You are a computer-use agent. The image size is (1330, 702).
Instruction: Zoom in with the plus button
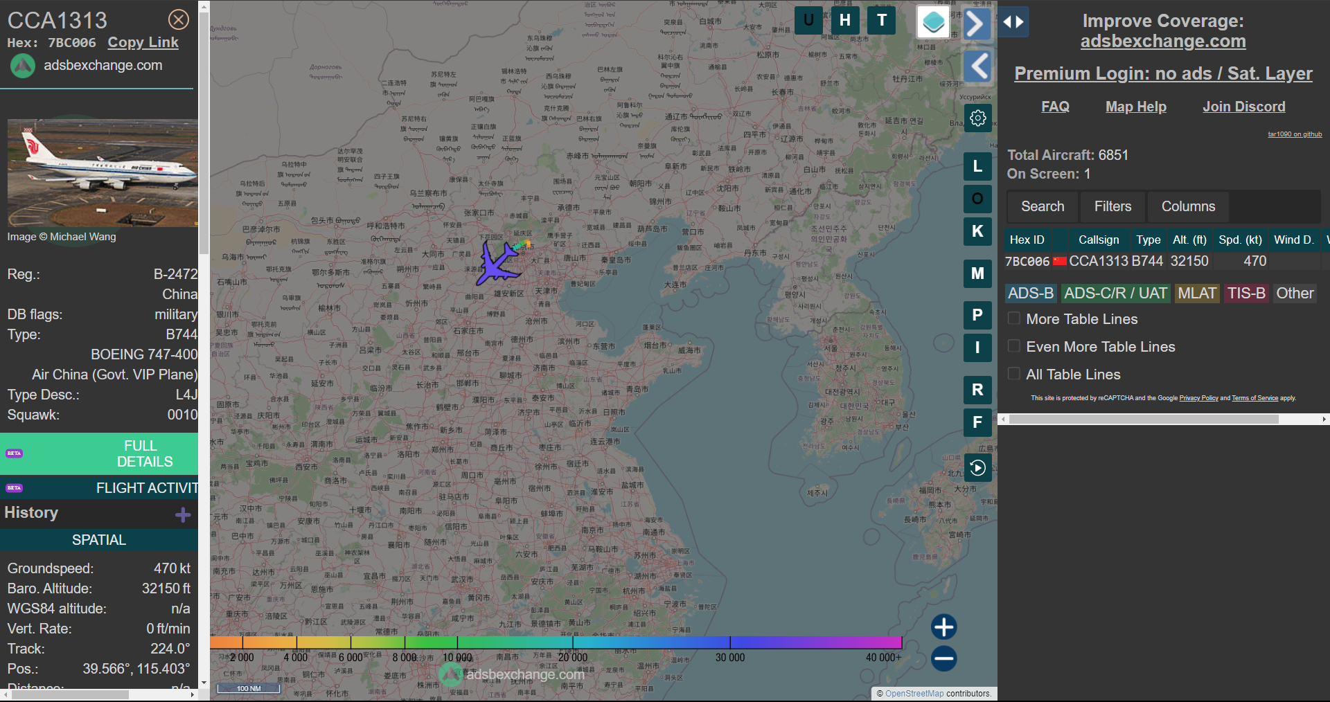click(x=943, y=627)
